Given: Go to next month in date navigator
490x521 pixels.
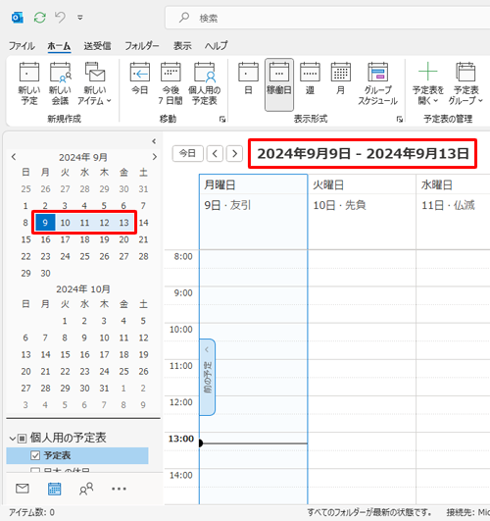Looking at the screenshot, I should pos(155,157).
